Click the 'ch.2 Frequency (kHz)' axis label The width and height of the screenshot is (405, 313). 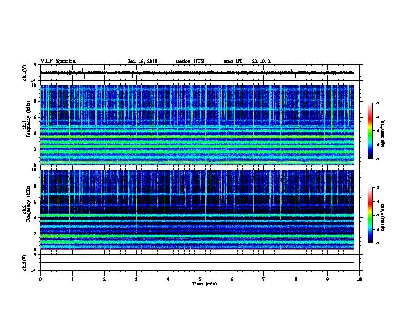pos(26,204)
